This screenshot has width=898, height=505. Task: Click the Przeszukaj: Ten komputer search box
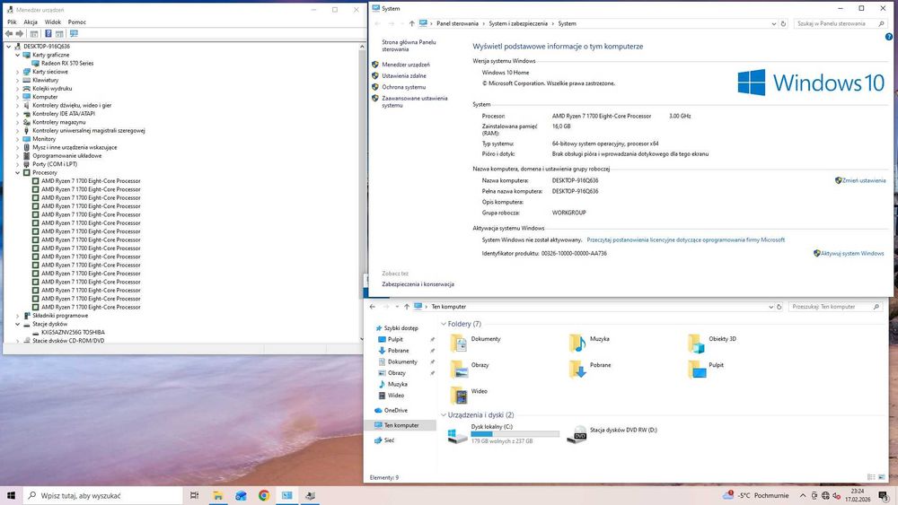point(835,307)
